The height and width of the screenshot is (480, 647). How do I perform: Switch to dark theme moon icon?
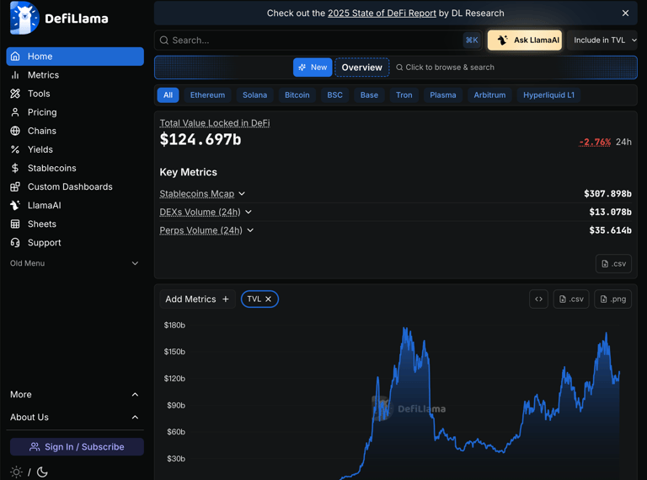click(x=42, y=472)
